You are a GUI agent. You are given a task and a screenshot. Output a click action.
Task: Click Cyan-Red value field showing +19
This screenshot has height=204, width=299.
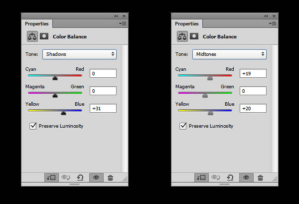(253, 73)
